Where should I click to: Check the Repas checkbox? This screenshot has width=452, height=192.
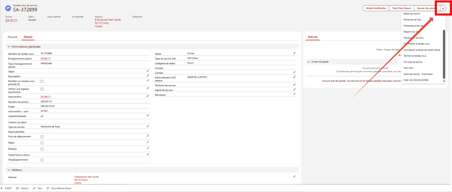[42, 143]
